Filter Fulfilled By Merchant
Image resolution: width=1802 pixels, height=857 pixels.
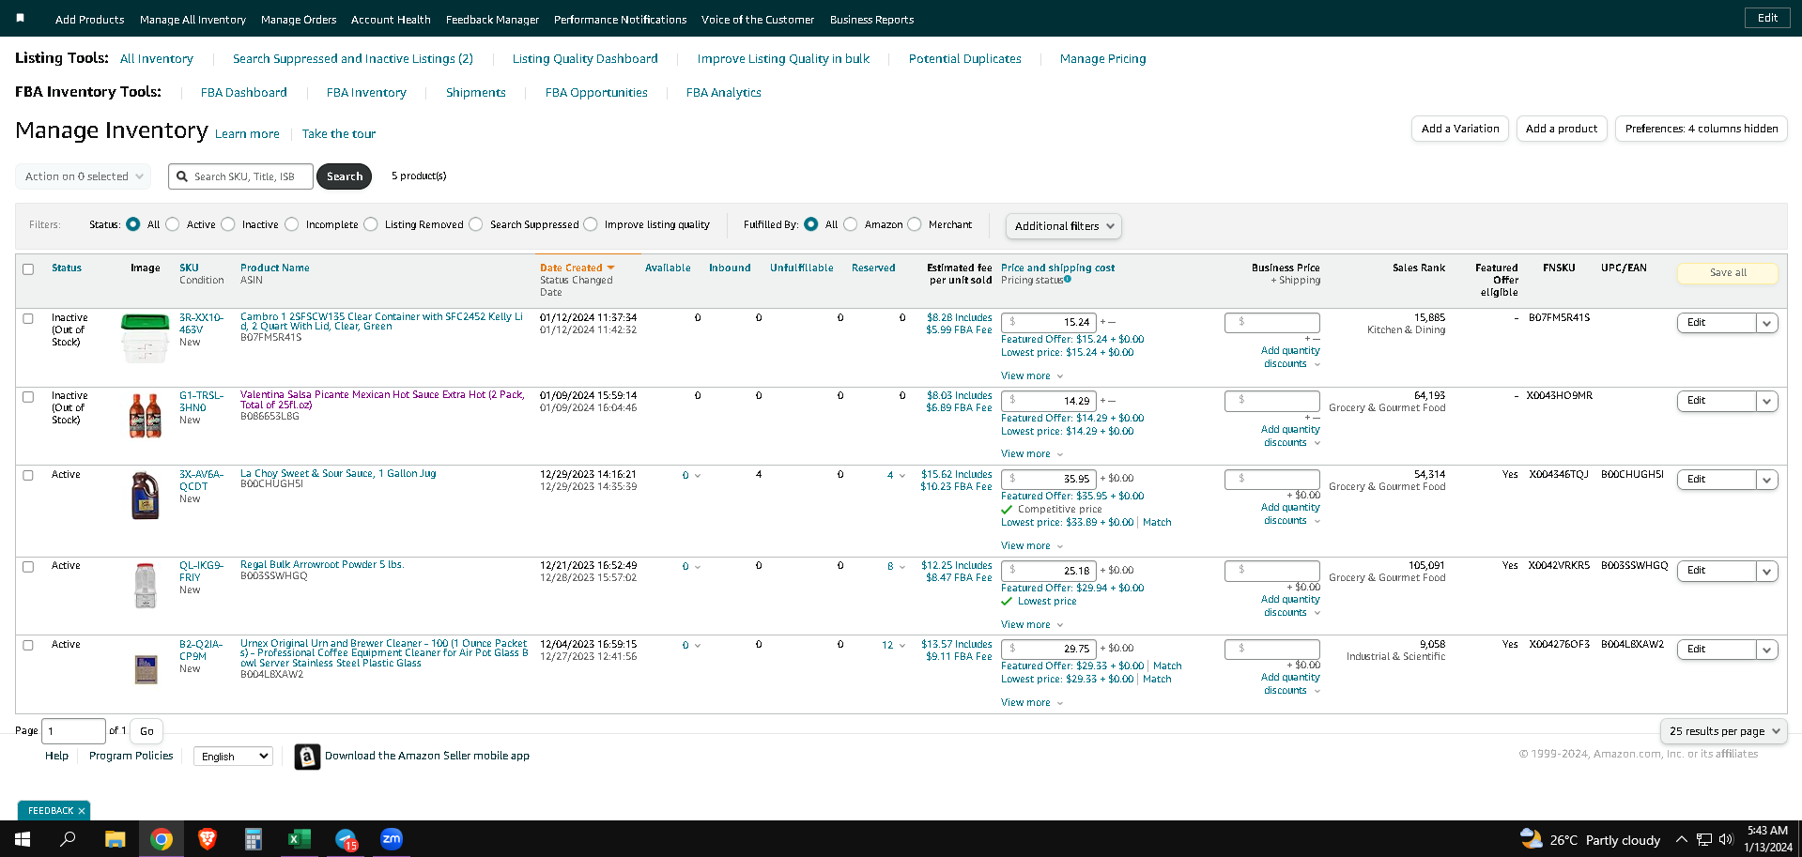click(x=915, y=224)
